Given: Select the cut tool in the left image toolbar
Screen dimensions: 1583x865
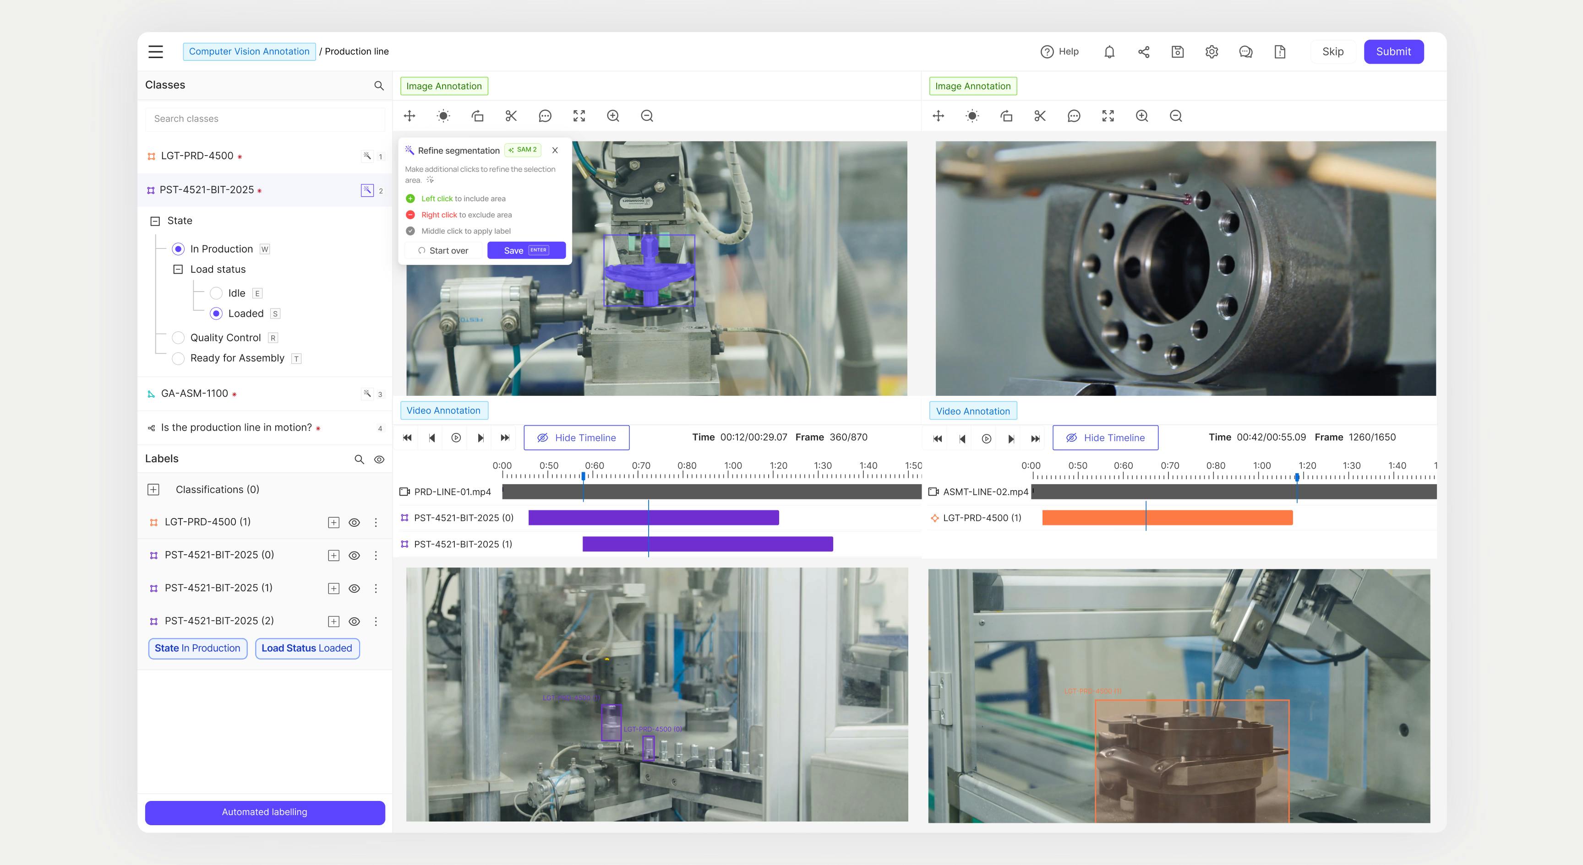Looking at the screenshot, I should coord(511,115).
